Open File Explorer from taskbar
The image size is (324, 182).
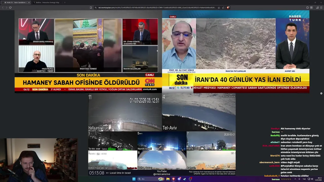tap(168, 179)
